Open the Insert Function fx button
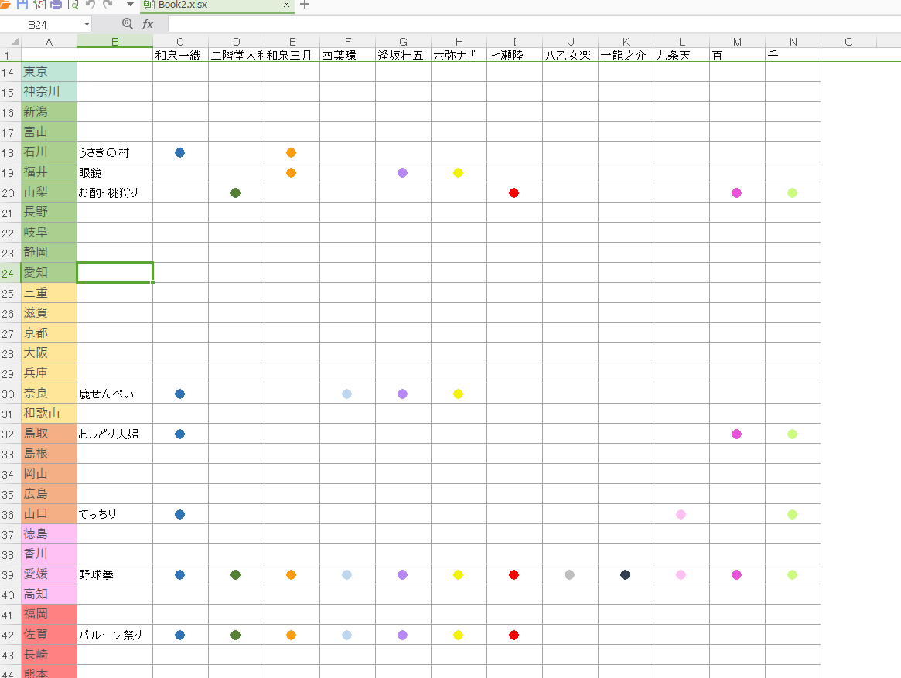The height and width of the screenshot is (678, 901). pyautogui.click(x=148, y=24)
